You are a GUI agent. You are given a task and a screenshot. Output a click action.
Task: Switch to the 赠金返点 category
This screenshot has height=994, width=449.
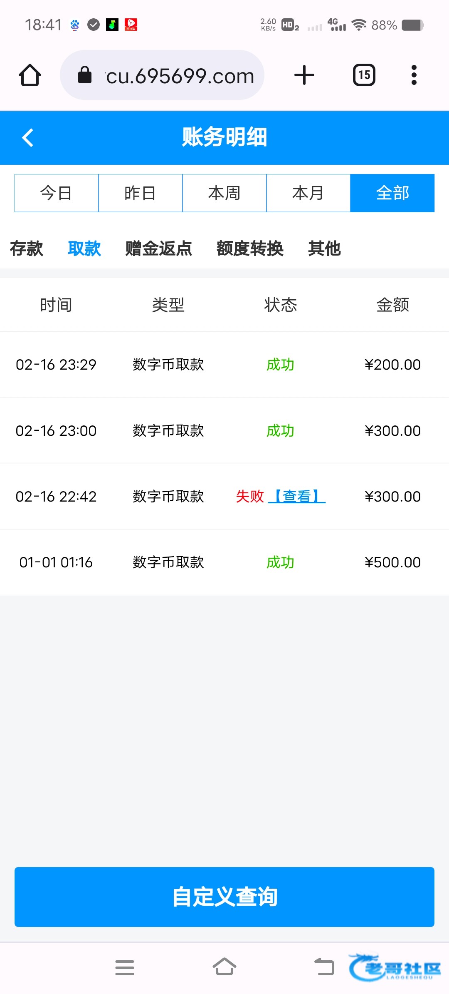pos(159,249)
